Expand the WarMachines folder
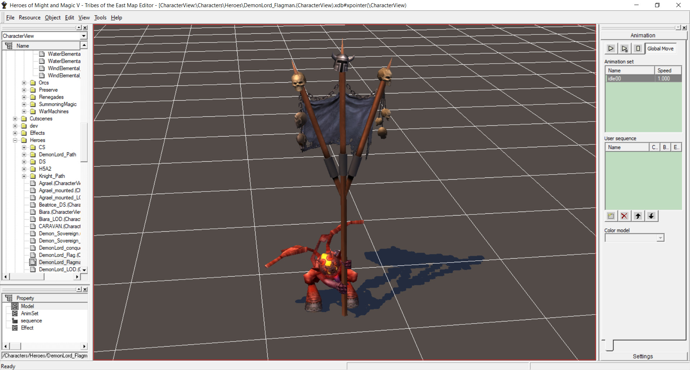Image resolution: width=690 pixels, height=370 pixels. coord(24,111)
